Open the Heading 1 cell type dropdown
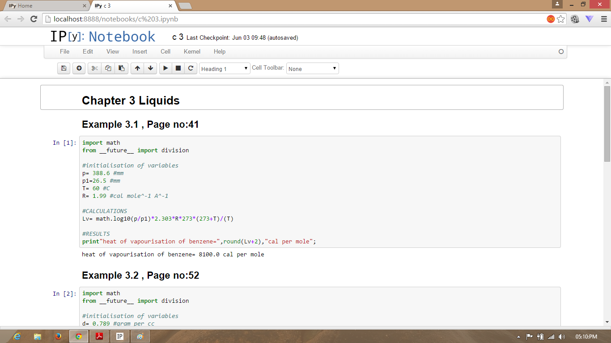The image size is (611, 343). (225, 69)
